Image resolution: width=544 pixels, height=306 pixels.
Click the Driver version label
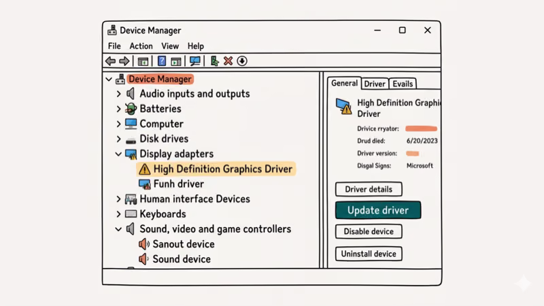coord(377,153)
